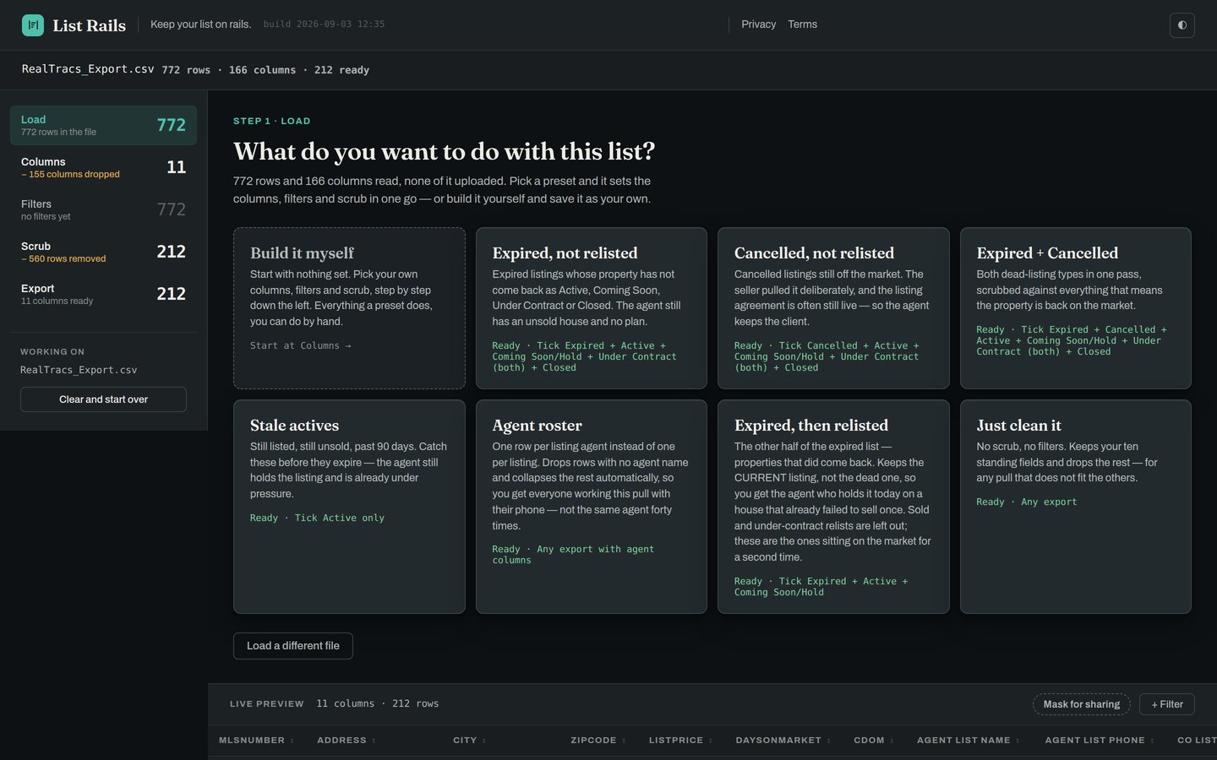Open the Load step in sidebar
The width and height of the screenshot is (1217, 760).
pos(103,125)
